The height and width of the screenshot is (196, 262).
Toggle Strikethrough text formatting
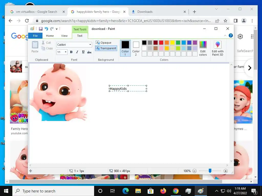(x=89, y=52)
